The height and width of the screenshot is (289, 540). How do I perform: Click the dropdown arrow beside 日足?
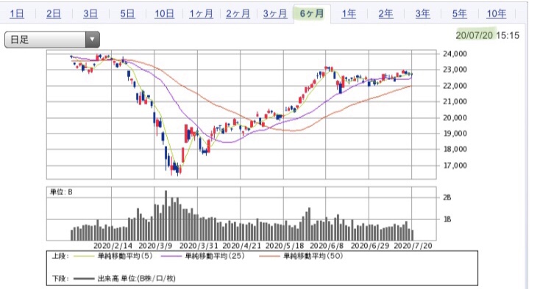coord(92,40)
